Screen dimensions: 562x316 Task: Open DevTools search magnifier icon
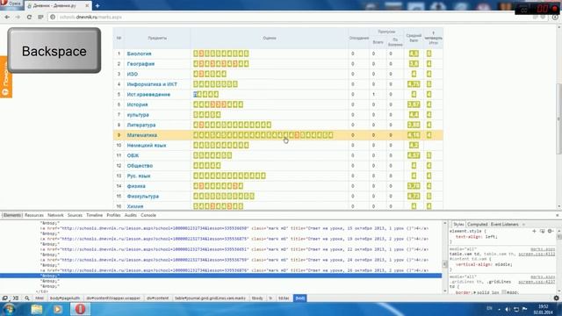pyautogui.click(x=27, y=298)
